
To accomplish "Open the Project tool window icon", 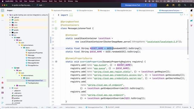I will point(2,11).
